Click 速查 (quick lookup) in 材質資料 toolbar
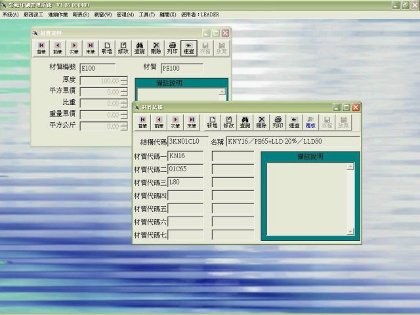 point(189,47)
